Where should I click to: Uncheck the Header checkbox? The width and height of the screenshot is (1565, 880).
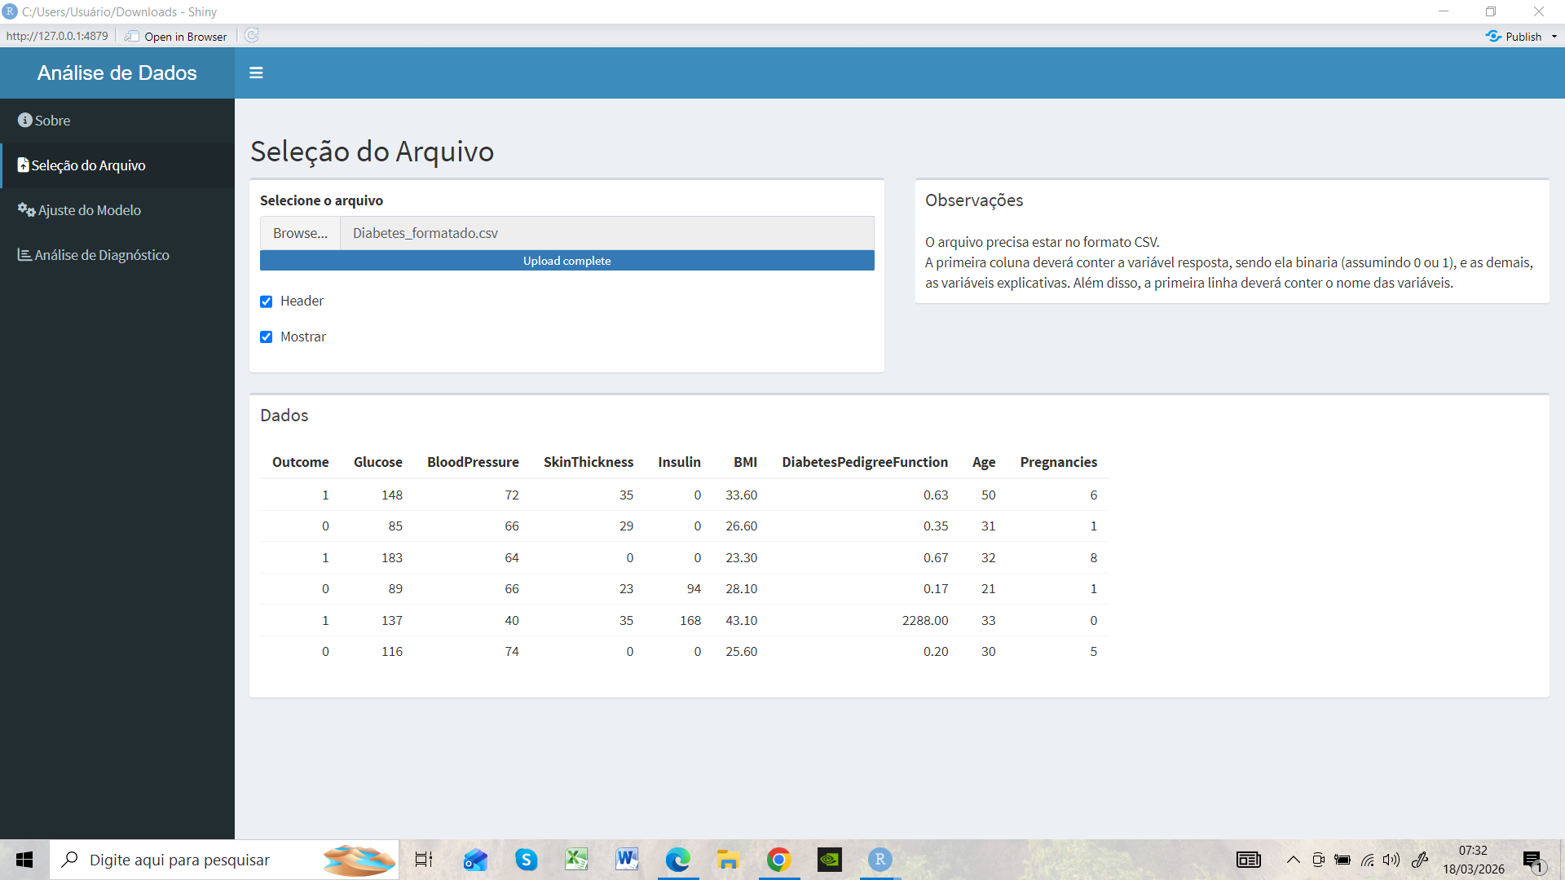pyautogui.click(x=266, y=301)
